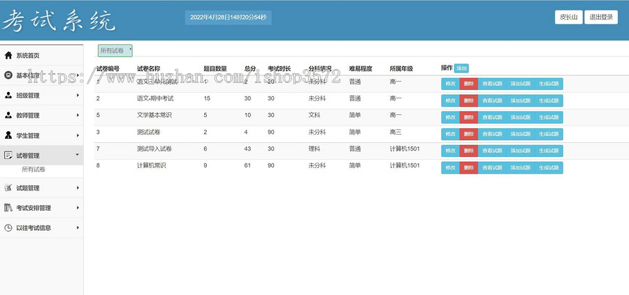Select the 测试导入试卷 name cell
The height and width of the screenshot is (295, 629).
(x=154, y=149)
